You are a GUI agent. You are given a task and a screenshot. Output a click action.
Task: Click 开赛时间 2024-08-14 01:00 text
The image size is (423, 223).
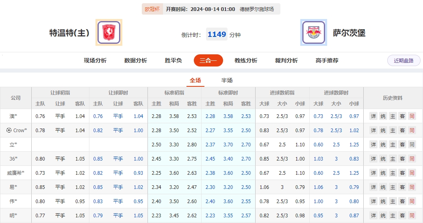(200, 9)
